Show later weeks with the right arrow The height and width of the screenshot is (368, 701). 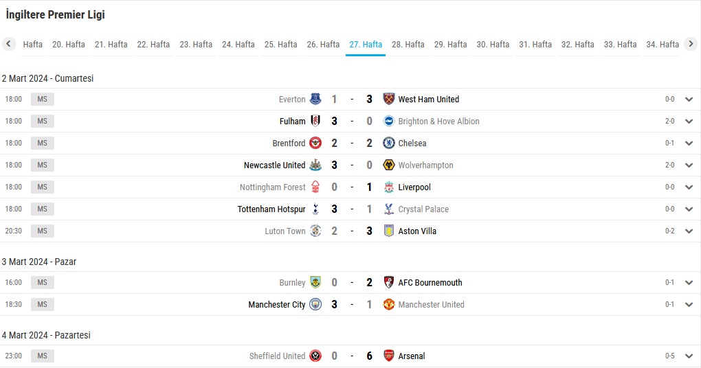click(x=691, y=44)
